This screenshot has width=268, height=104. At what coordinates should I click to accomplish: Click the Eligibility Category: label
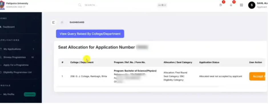(x=174, y=80)
